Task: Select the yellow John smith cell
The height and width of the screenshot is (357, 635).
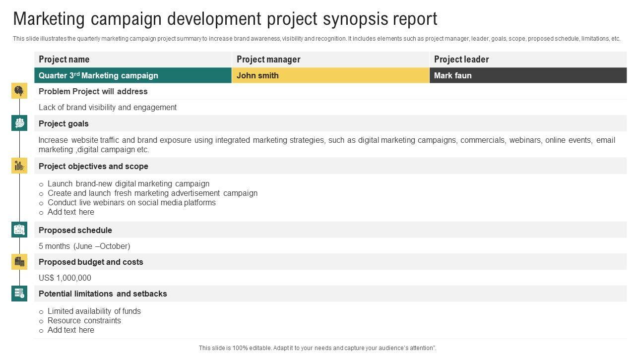Action: (x=330, y=75)
